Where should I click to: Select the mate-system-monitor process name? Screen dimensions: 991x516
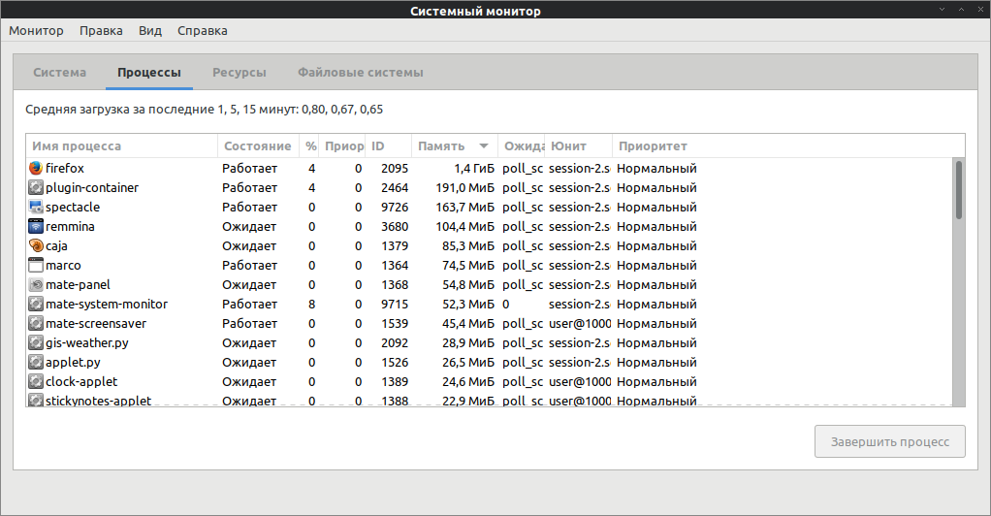click(107, 305)
